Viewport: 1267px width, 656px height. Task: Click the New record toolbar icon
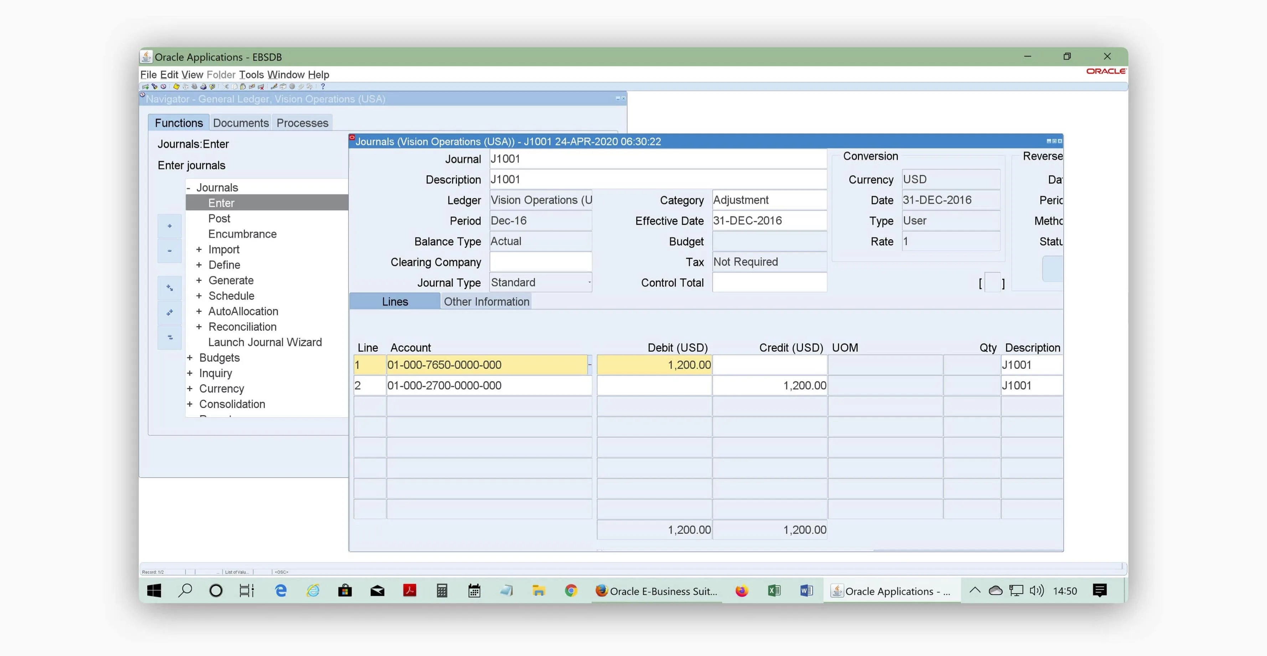(145, 87)
